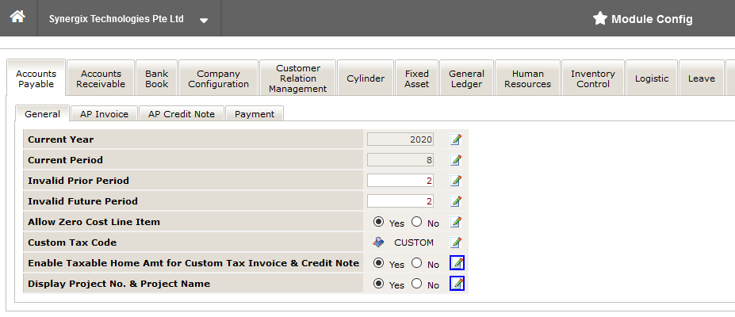735x317 pixels.
Task: Select the General sub-tab
Action: tap(42, 114)
